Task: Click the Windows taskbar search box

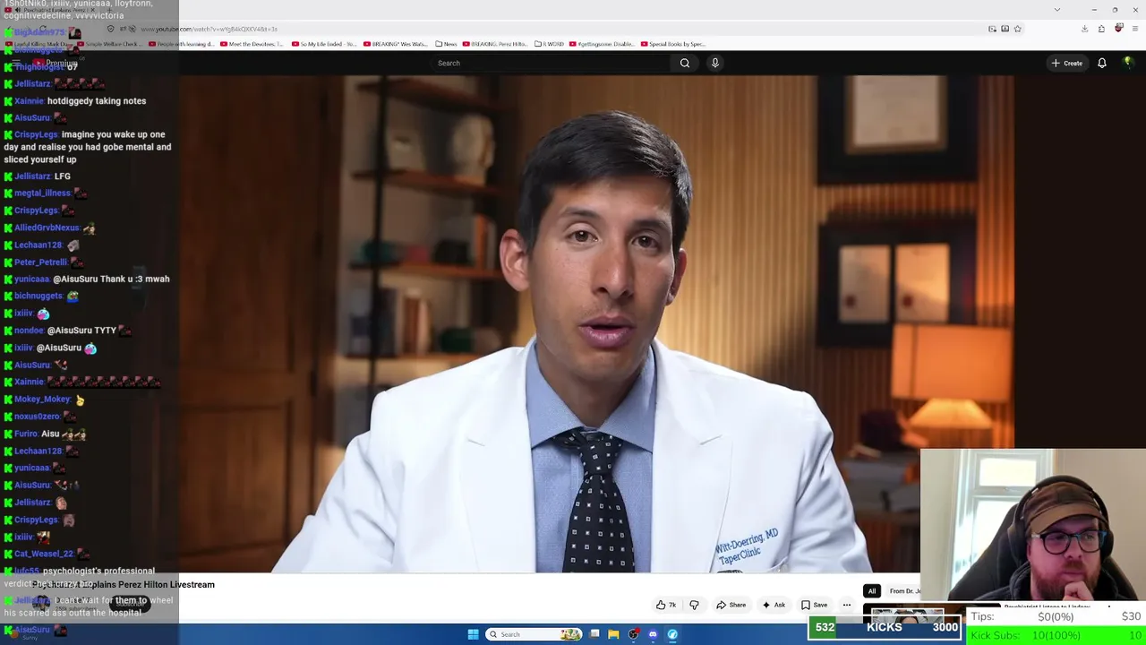Action: (x=534, y=634)
